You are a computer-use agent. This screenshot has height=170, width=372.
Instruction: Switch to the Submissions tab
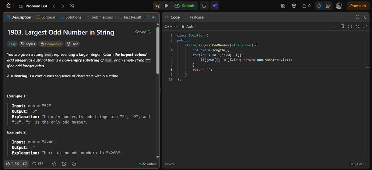(100, 17)
